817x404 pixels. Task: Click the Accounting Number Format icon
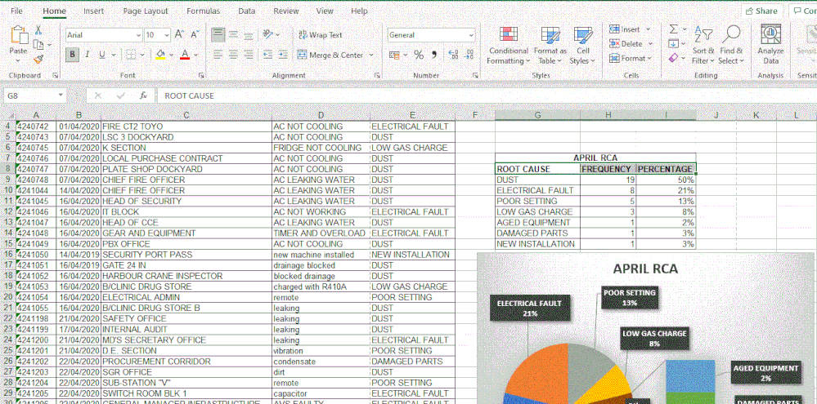[x=394, y=55]
